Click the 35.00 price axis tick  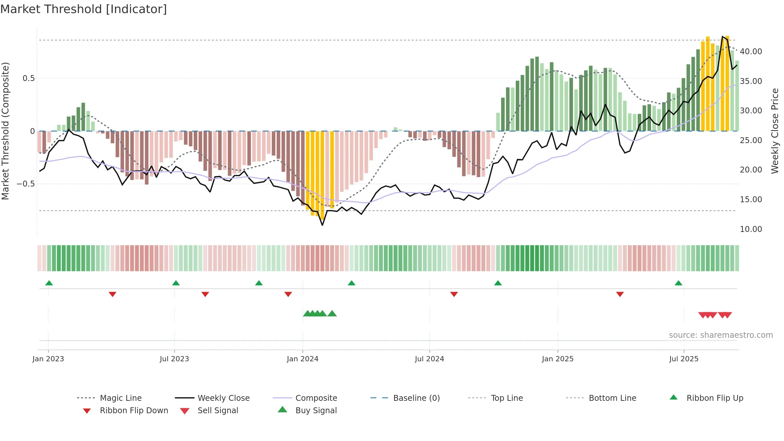751,81
